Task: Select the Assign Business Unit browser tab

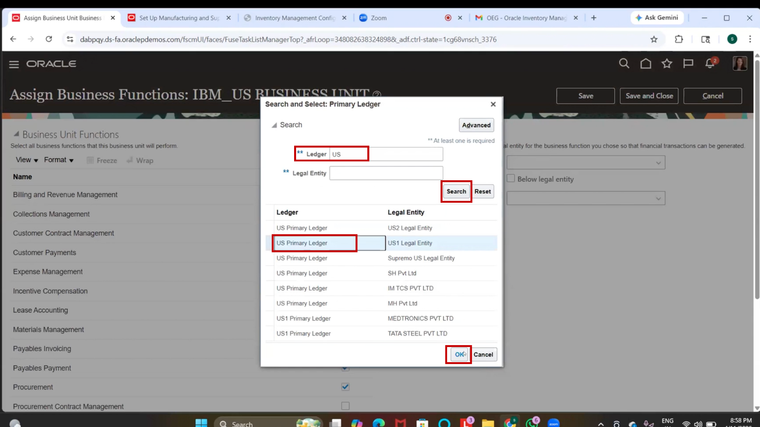Action: (63, 18)
